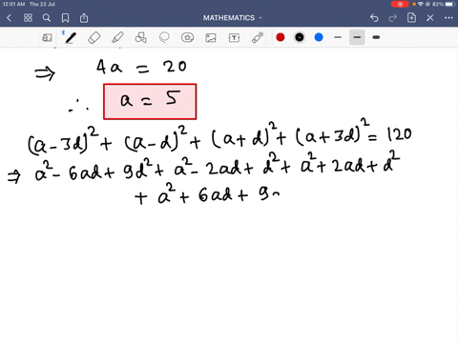The image size is (458, 343).
Task: Close the editing toolbar with X
Action: pyautogui.click(x=430, y=18)
